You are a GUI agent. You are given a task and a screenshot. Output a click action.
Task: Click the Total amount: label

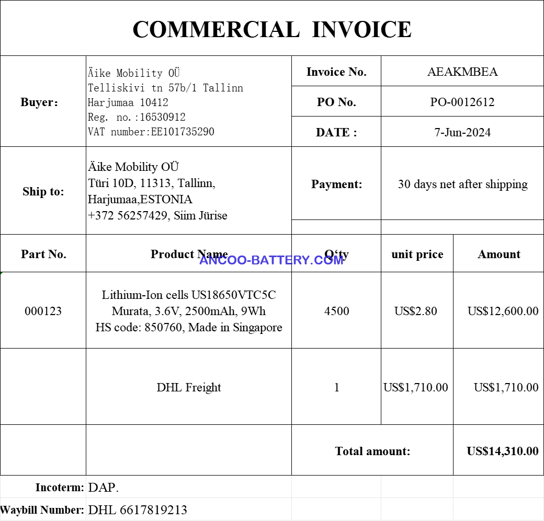[x=372, y=451]
